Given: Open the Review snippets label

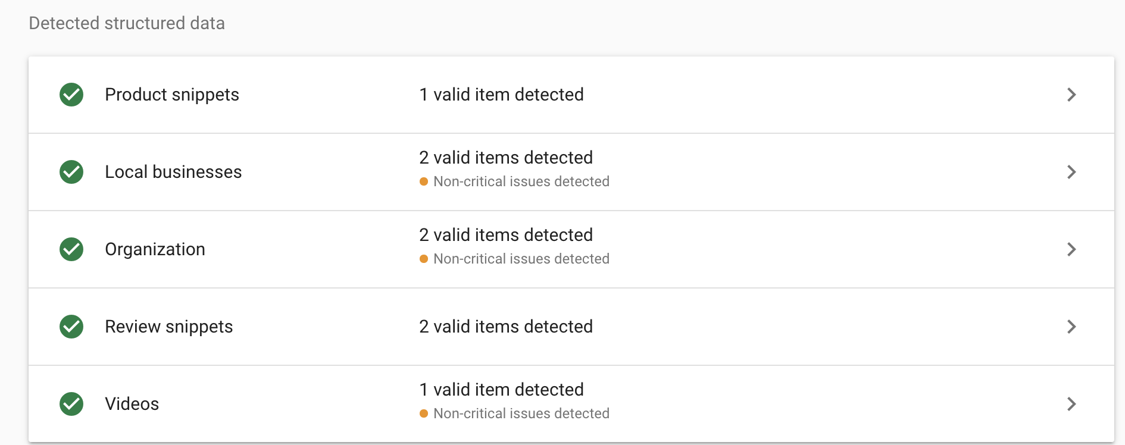Looking at the screenshot, I should click(x=168, y=327).
